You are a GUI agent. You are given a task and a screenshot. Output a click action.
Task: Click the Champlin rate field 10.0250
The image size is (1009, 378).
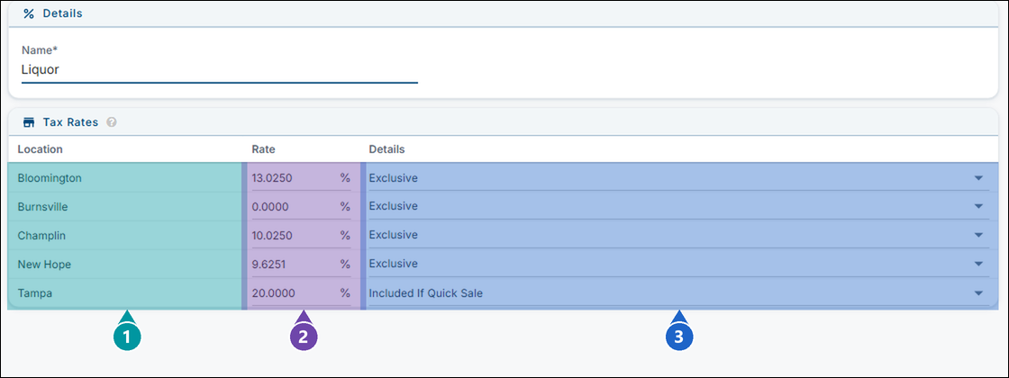(301, 235)
